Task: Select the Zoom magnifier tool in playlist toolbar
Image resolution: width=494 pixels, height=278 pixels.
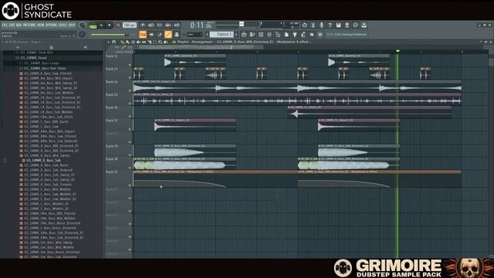Action: pos(160,42)
